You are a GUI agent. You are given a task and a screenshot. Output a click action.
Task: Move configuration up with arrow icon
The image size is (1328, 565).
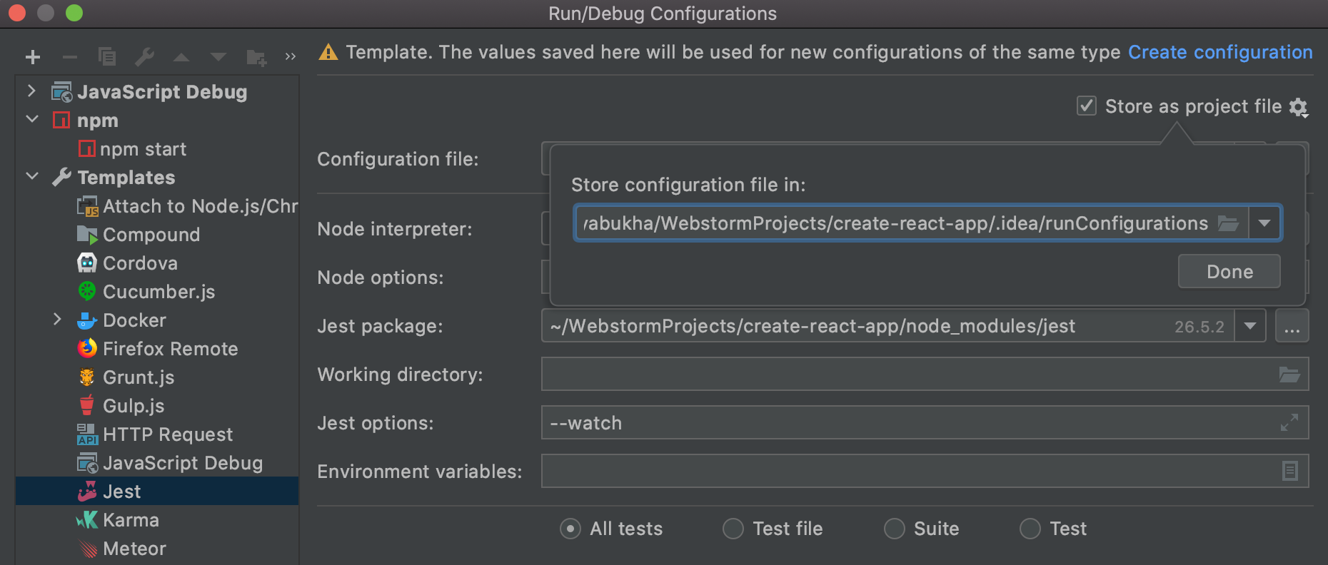pyautogui.click(x=181, y=57)
